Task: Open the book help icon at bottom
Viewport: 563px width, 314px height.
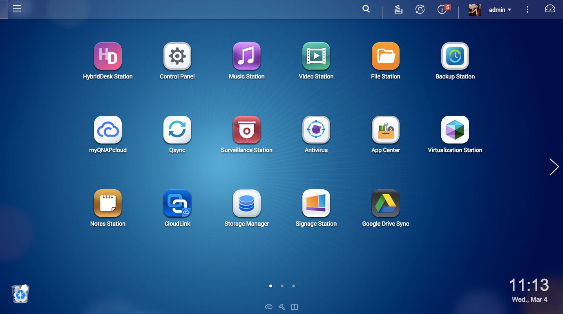Action: (x=295, y=307)
